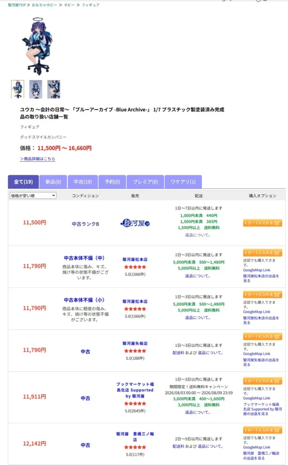Open 配送料 link in 駿河屋矢板店 row
Screen dimensions: 288x465
tap(178, 353)
